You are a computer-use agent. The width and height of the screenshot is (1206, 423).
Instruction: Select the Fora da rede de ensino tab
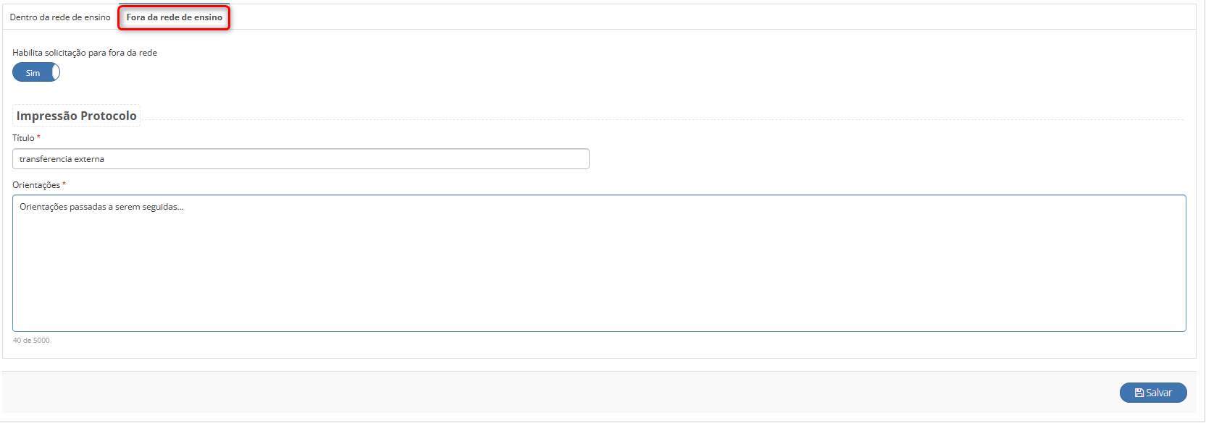(x=175, y=17)
